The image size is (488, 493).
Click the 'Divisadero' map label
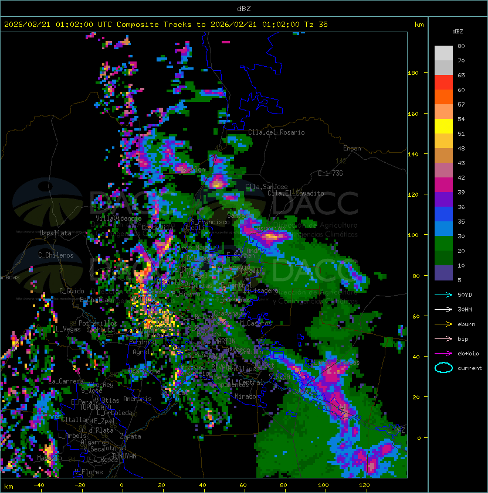(260, 290)
